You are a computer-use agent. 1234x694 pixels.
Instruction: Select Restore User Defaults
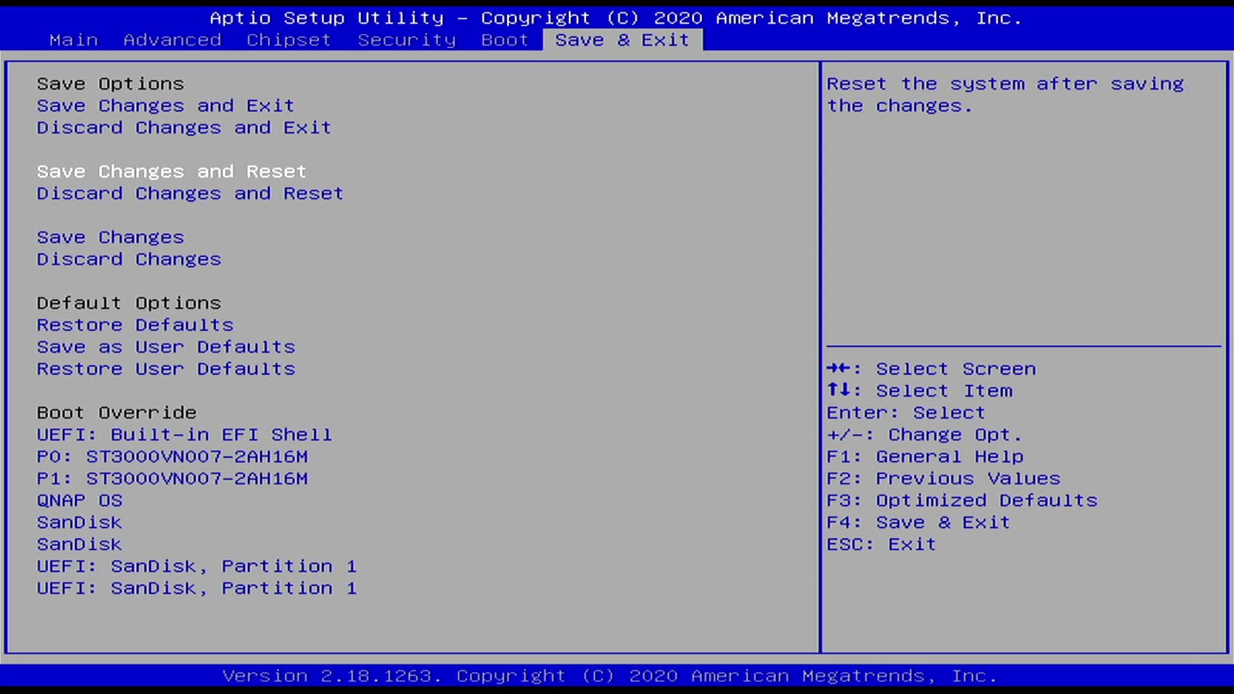tap(166, 369)
